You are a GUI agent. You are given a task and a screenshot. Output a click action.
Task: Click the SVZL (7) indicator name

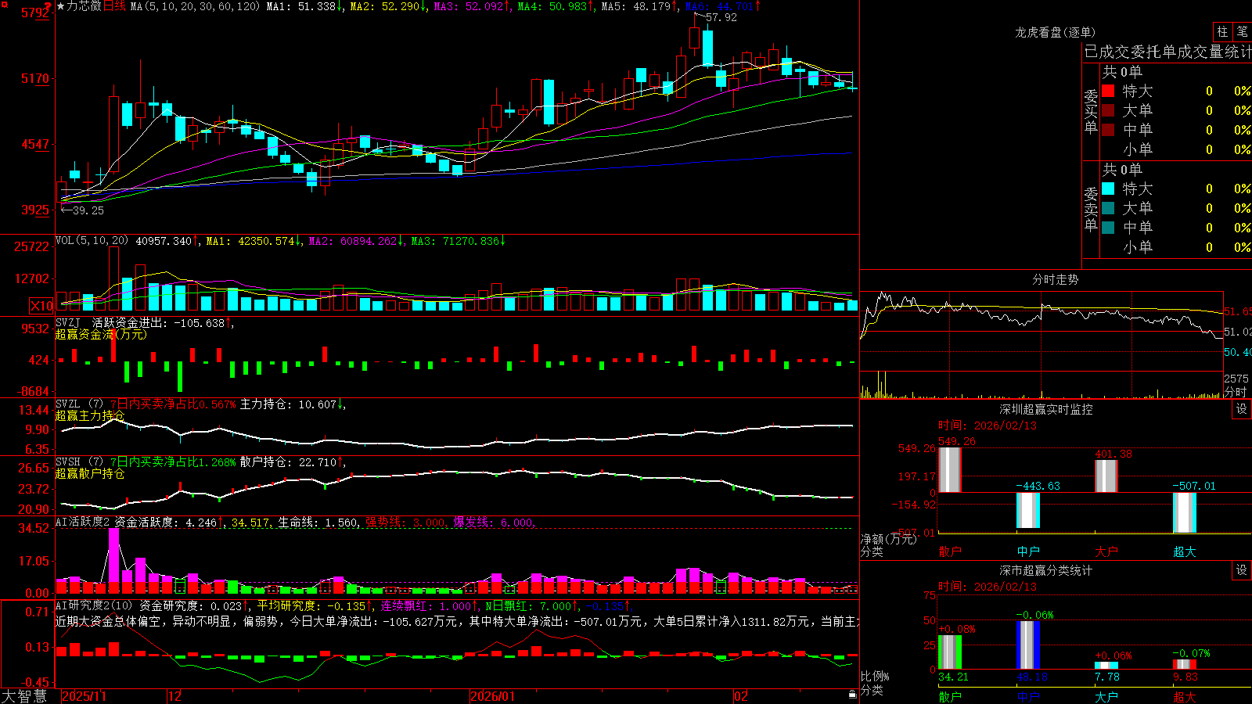tap(79, 404)
